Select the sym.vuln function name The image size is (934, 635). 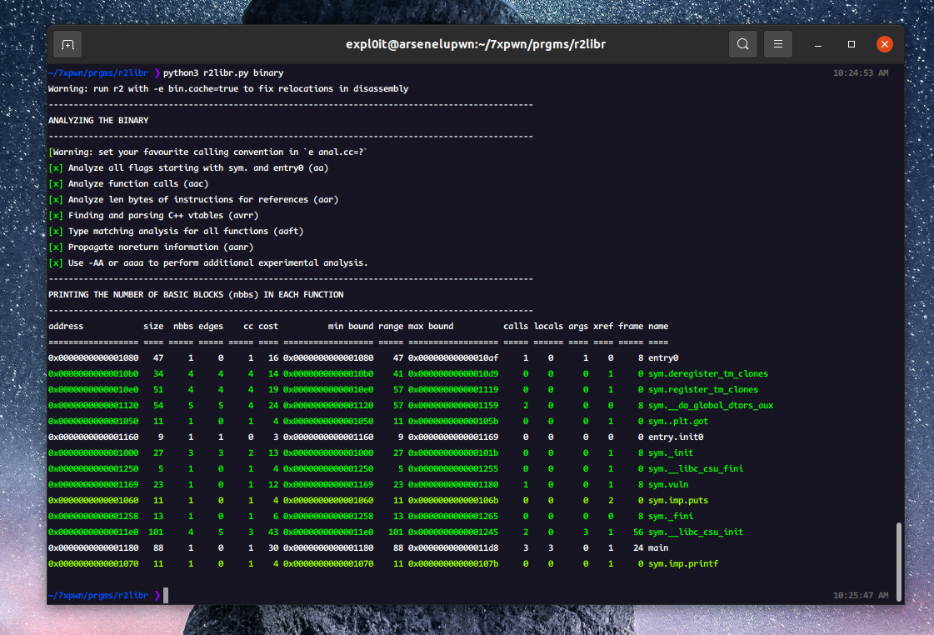click(667, 484)
